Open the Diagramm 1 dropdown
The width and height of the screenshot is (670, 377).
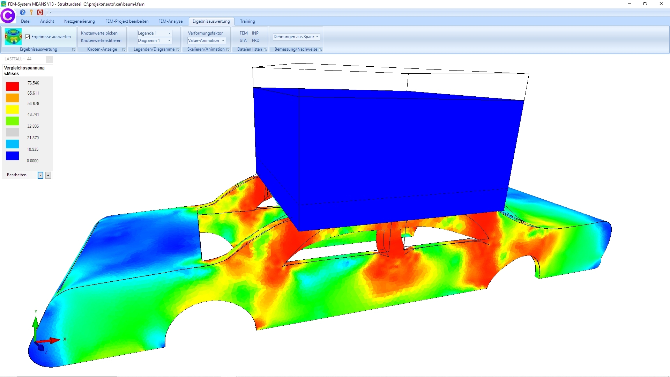point(170,40)
